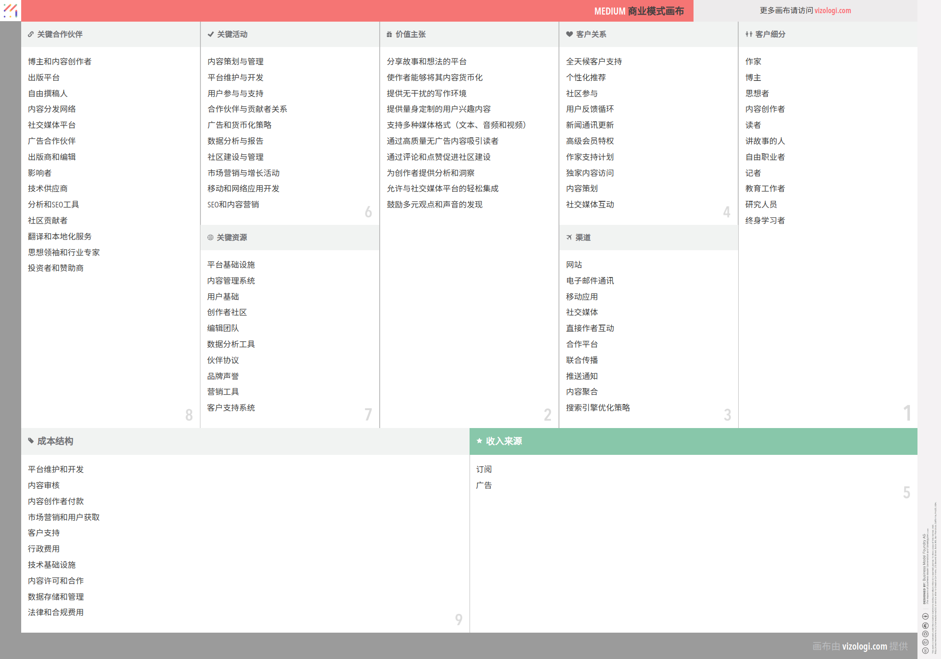
Task: Select the heart icon next to 客户关系
Action: click(567, 34)
